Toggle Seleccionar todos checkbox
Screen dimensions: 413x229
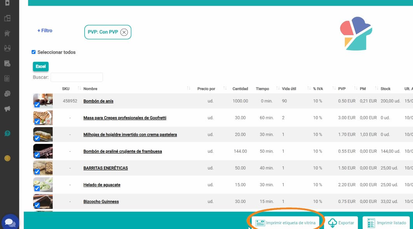pyautogui.click(x=33, y=52)
